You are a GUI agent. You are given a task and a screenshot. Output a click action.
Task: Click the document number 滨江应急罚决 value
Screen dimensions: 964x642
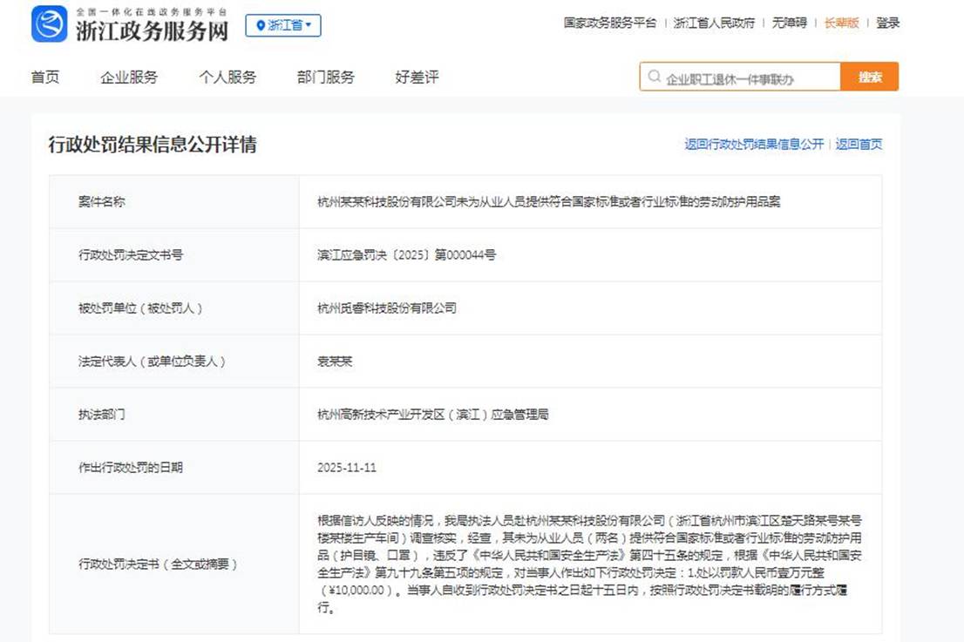pos(406,255)
